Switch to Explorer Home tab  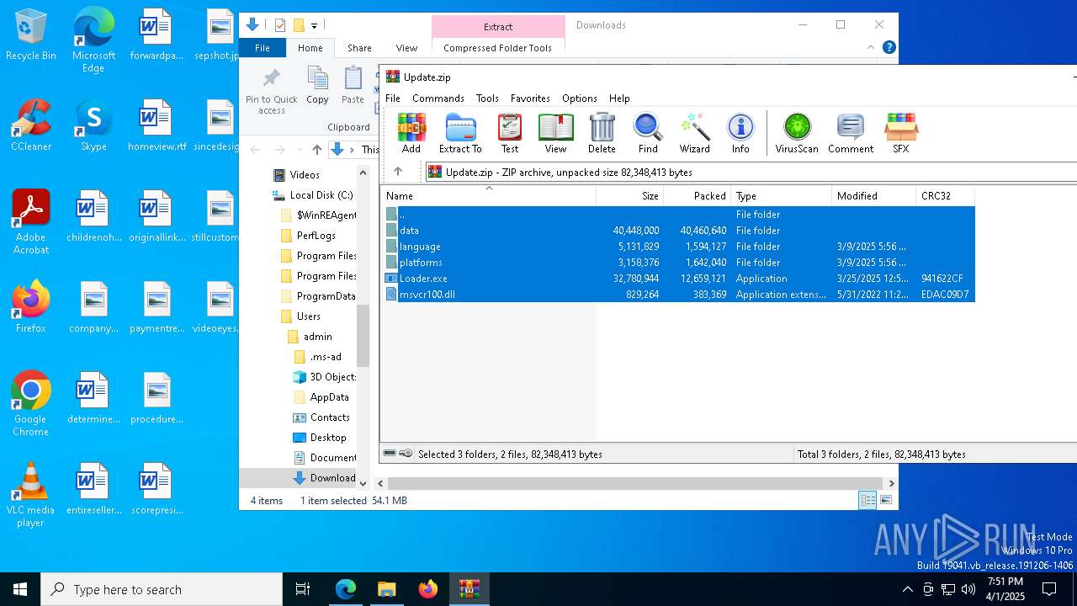click(x=310, y=48)
